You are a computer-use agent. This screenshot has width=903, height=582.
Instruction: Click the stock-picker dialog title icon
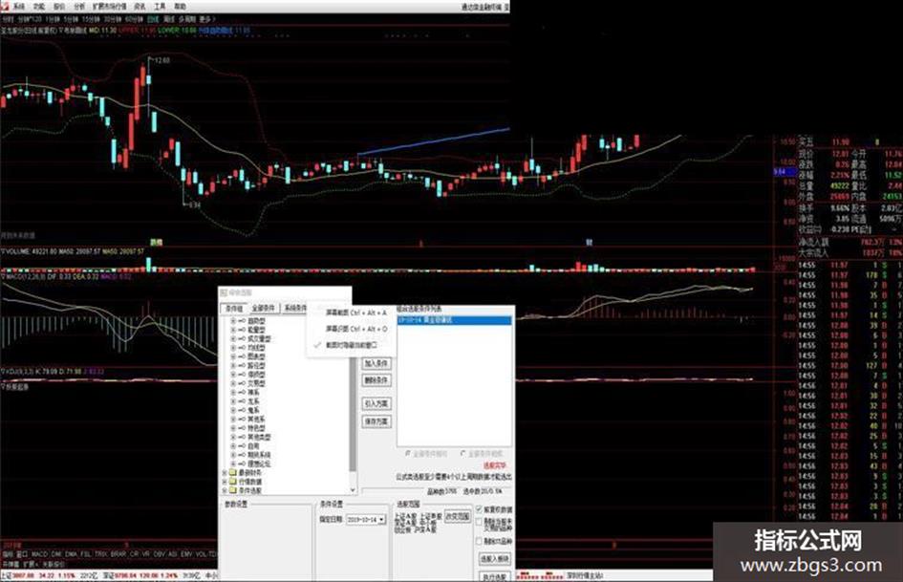(x=224, y=292)
